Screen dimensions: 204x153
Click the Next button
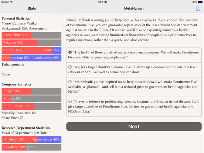(x=134, y=126)
